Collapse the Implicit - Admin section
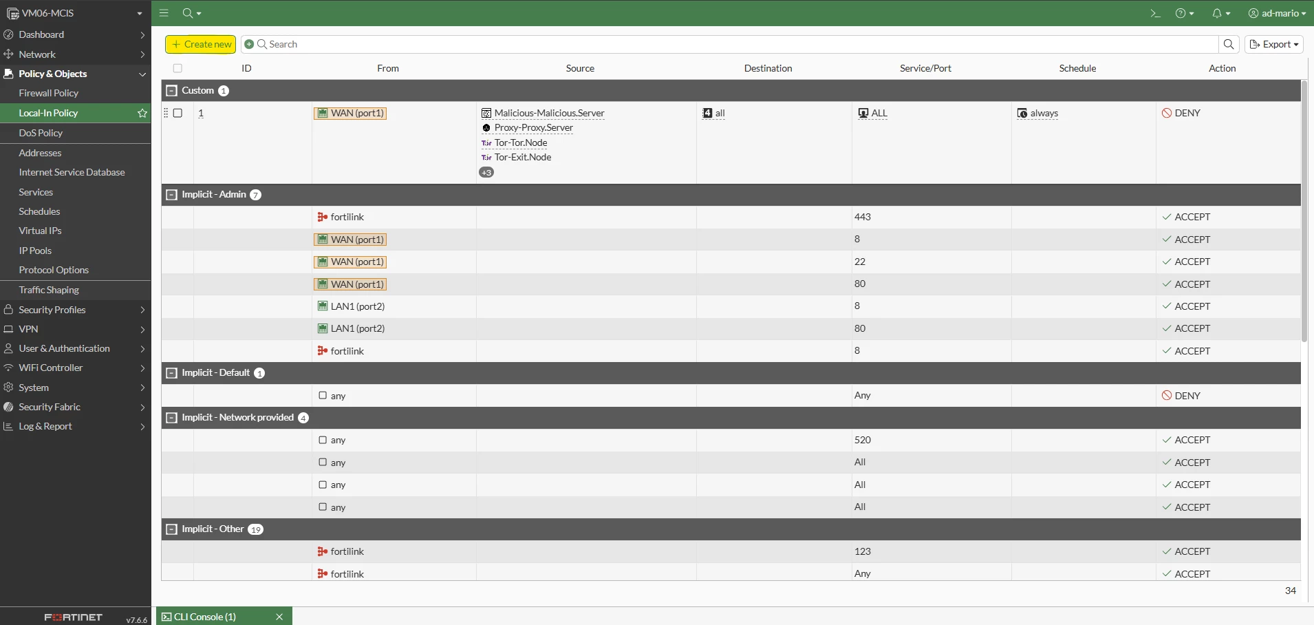The width and height of the screenshot is (1314, 625). coord(171,195)
